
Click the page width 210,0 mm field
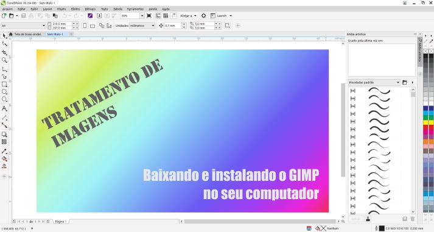tap(61, 24)
